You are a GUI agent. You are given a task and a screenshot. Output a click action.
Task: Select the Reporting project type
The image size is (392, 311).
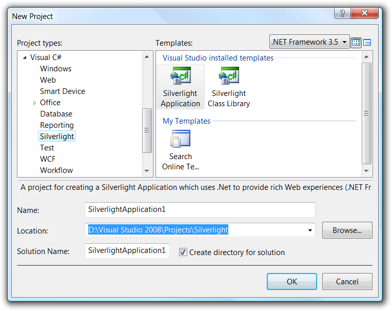[57, 125]
